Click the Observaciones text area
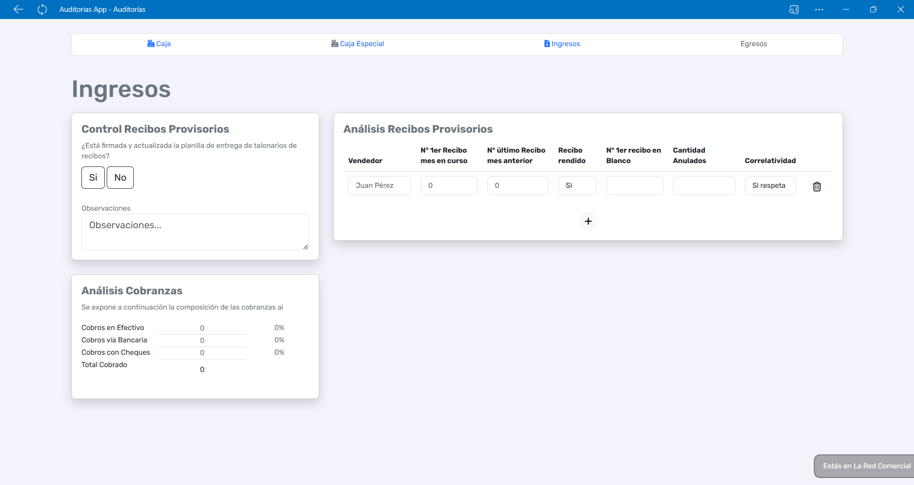The height and width of the screenshot is (485, 914). tap(195, 232)
